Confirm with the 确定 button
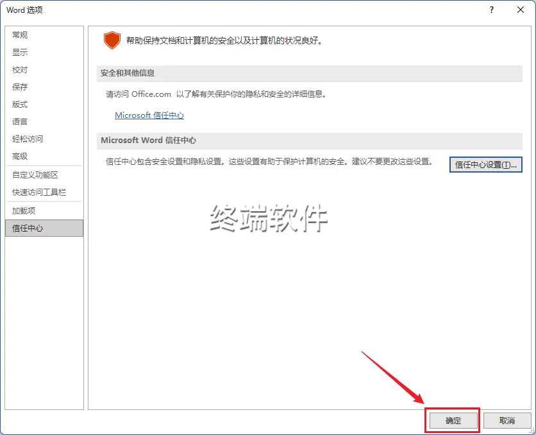 [x=453, y=421]
